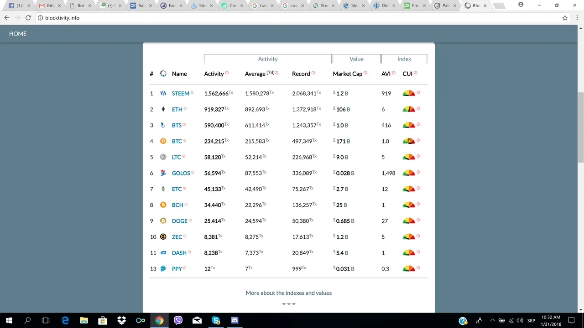Click the STEEM logo icon in row 1
This screenshot has height=328, width=584.
[x=163, y=93]
